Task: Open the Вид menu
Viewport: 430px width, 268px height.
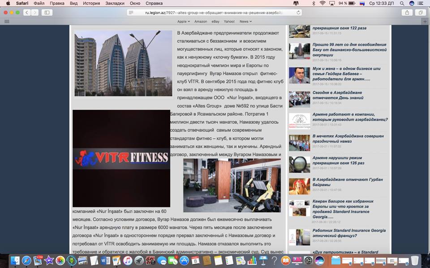Action: coord(73,3)
